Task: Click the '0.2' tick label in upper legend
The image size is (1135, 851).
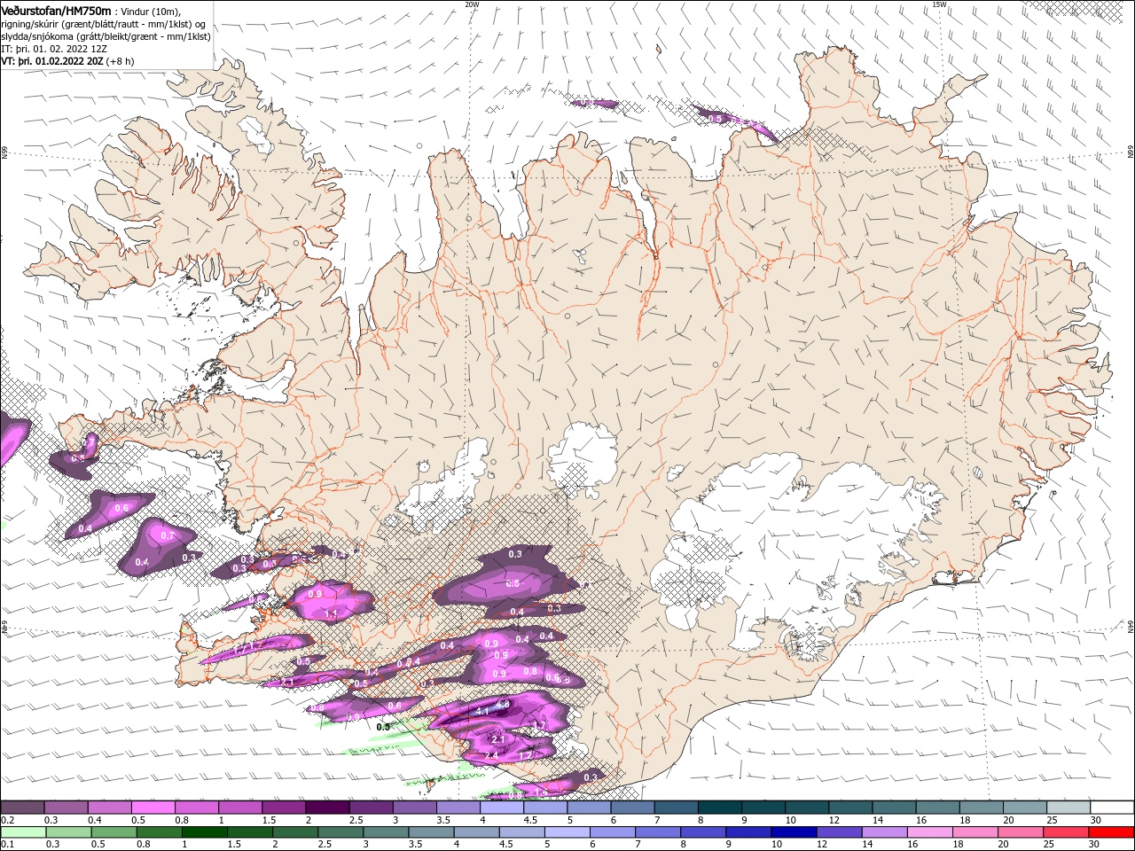Action: [7, 820]
